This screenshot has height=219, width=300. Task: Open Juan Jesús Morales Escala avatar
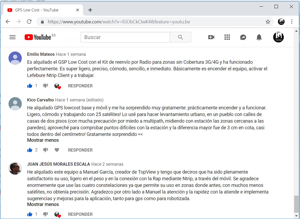pos(15,168)
